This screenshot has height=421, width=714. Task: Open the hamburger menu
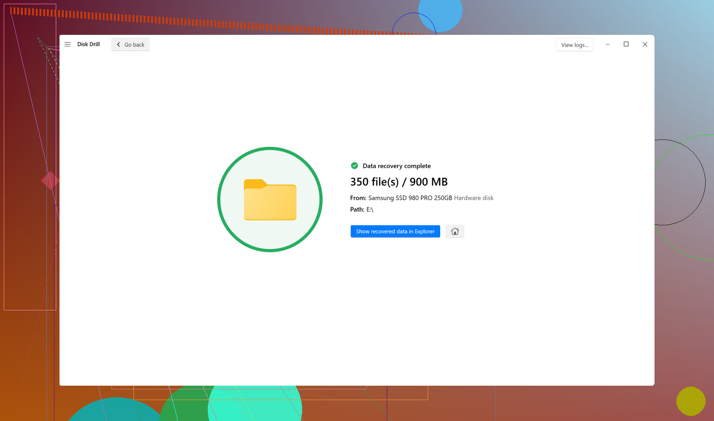[67, 45]
